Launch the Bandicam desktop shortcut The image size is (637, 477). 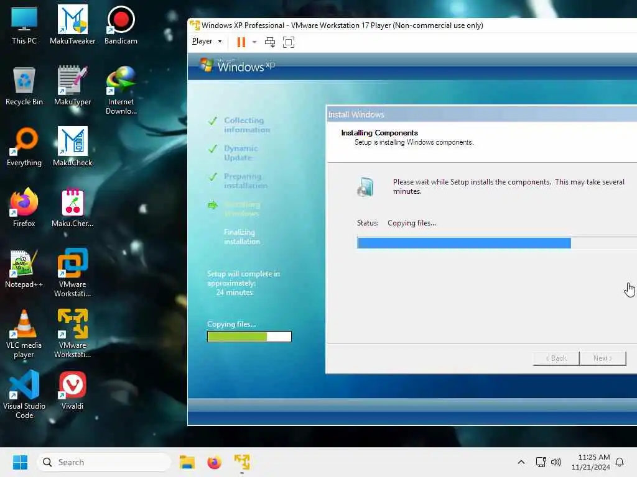(x=121, y=25)
